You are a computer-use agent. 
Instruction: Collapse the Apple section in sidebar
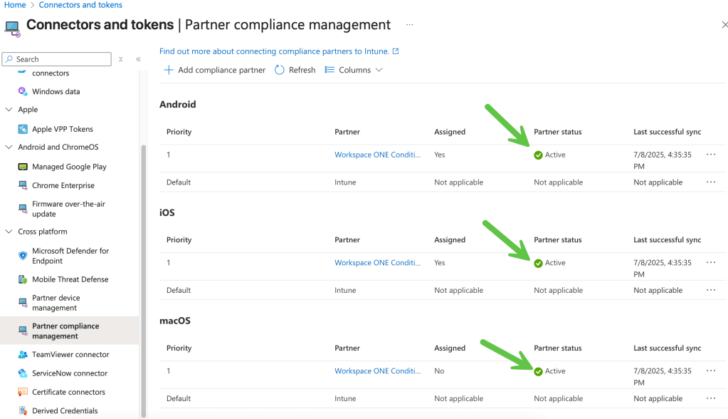point(9,110)
